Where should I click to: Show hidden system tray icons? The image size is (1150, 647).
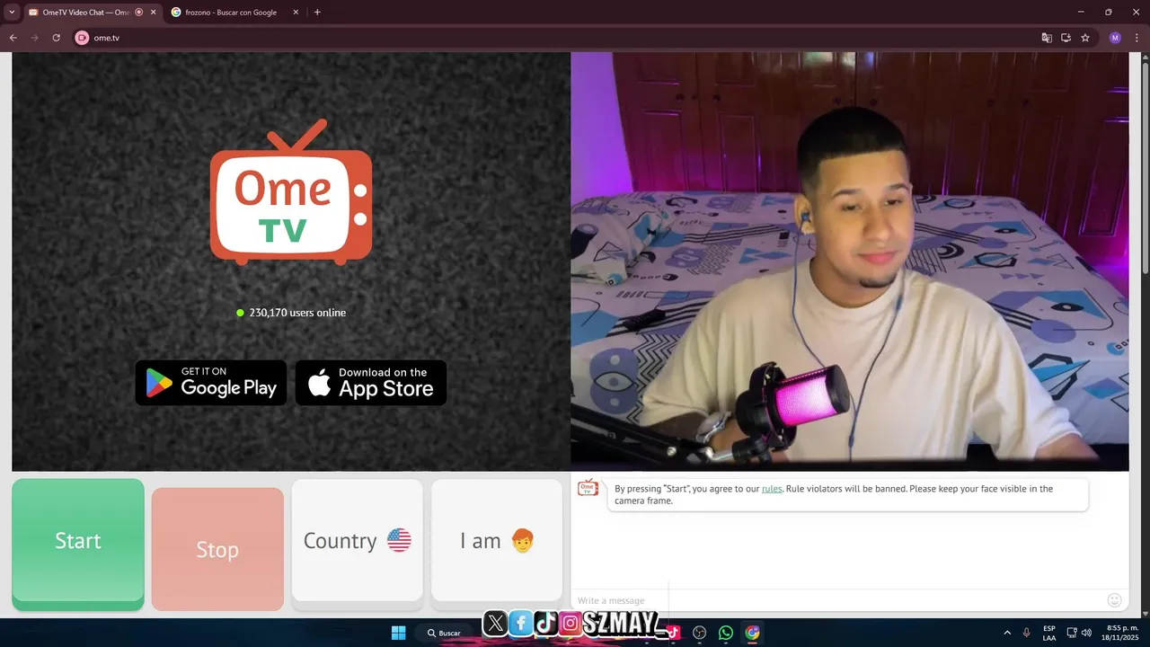coord(1007,633)
